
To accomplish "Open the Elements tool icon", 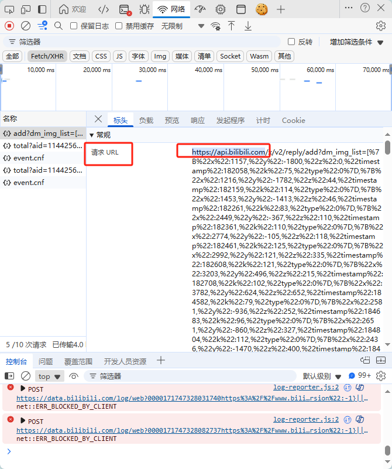I will point(104,9).
